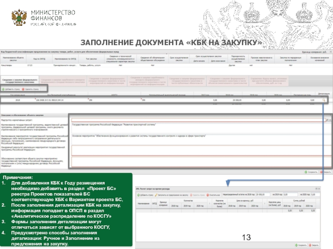Open the detail magnifier icon in the 2018 row
The height and width of the screenshot is (249, 333).
tap(324, 100)
